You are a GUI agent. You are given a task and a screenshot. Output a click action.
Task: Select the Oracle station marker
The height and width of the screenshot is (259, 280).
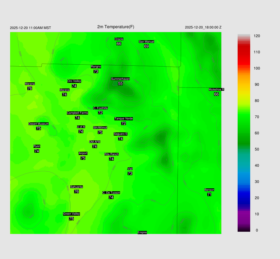[x=119, y=39]
